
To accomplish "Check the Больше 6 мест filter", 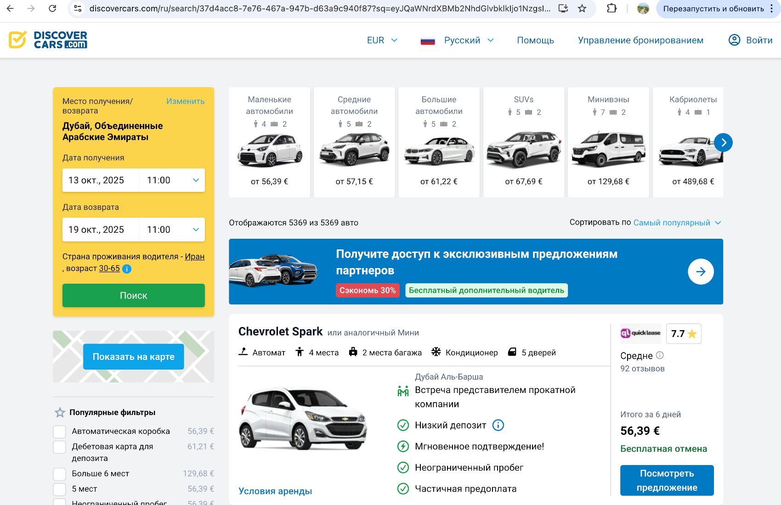I will tap(60, 474).
